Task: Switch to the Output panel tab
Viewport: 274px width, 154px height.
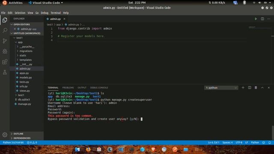Action: (x=82, y=88)
